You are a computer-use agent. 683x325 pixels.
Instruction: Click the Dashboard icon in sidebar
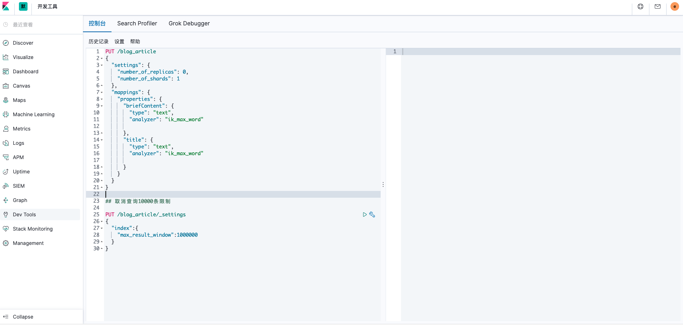tap(6, 72)
